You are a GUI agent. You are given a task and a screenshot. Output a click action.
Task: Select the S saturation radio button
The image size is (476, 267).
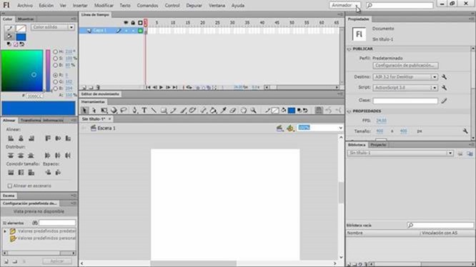click(x=55, y=59)
